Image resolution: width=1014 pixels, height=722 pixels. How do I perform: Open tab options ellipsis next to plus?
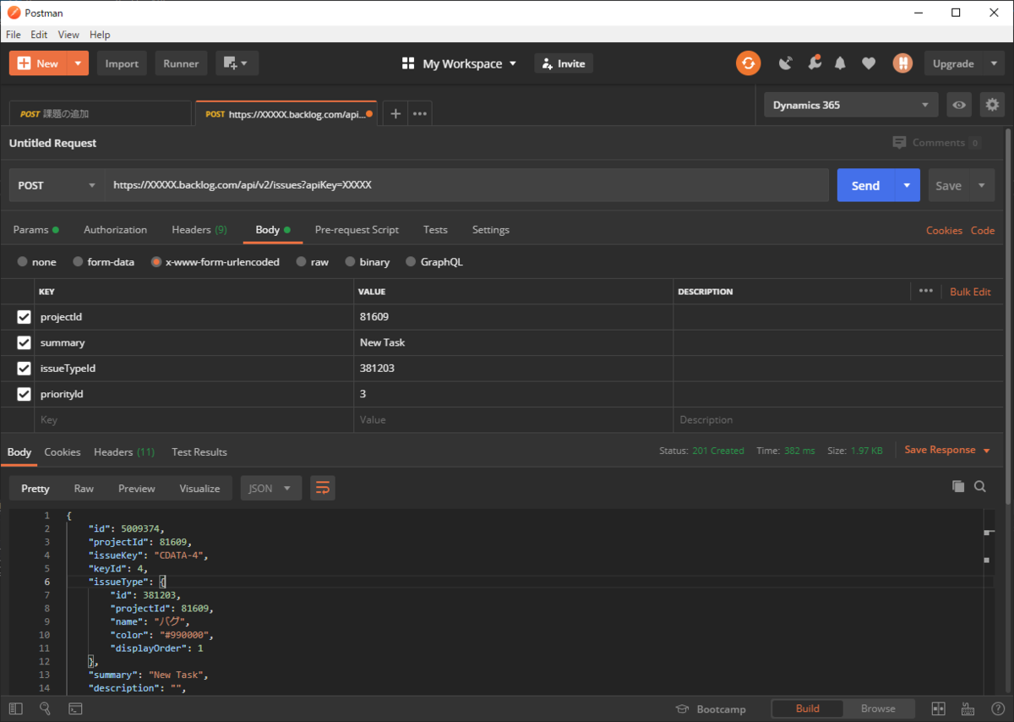[420, 113]
